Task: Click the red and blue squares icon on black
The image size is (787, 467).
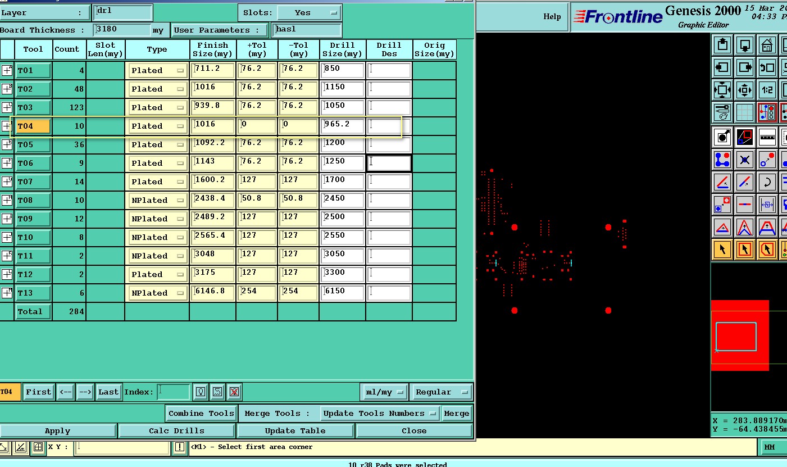Action: pyautogui.click(x=745, y=137)
